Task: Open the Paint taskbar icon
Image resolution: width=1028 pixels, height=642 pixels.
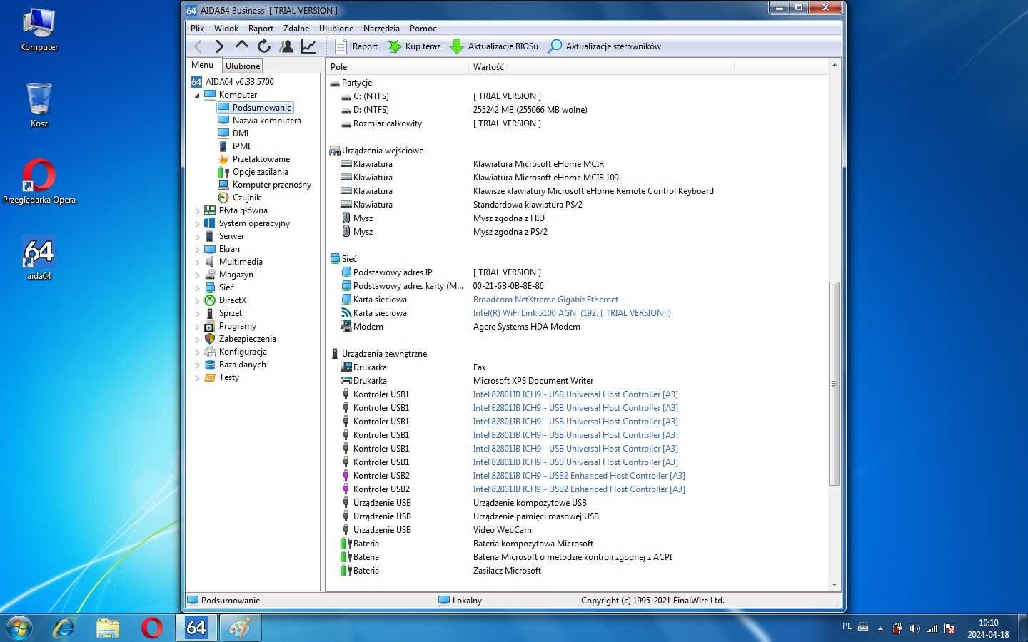Action: tap(240, 628)
